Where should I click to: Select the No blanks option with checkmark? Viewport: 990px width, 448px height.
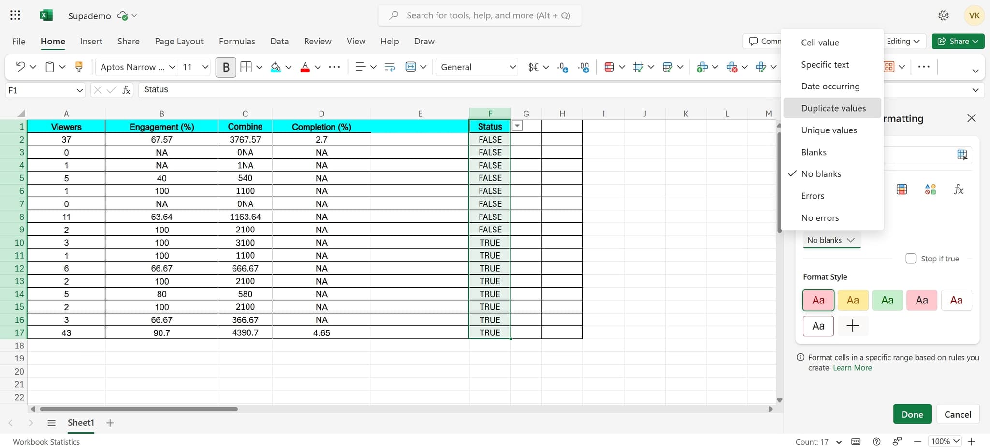(821, 173)
